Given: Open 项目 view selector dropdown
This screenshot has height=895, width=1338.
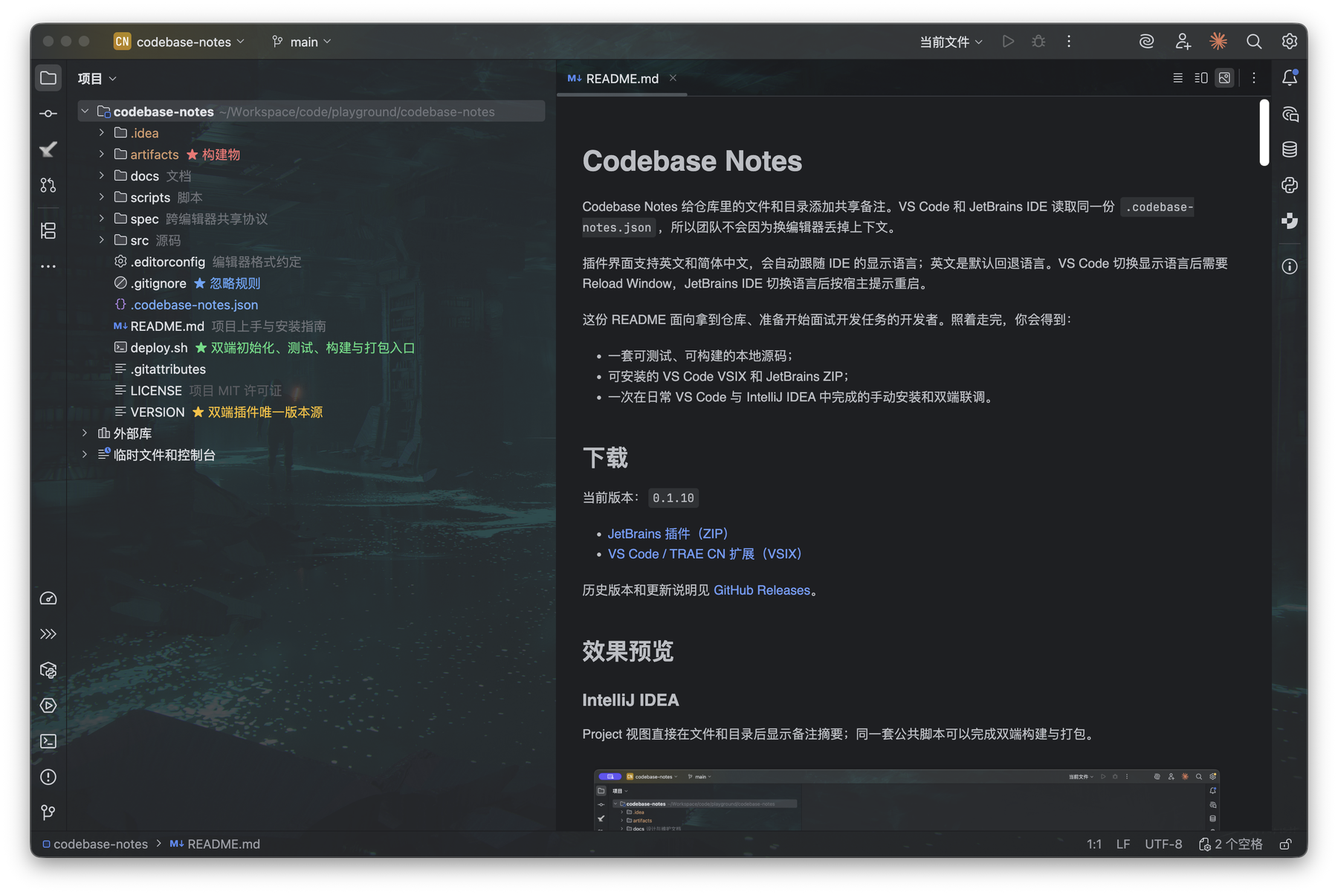Looking at the screenshot, I should pos(97,78).
